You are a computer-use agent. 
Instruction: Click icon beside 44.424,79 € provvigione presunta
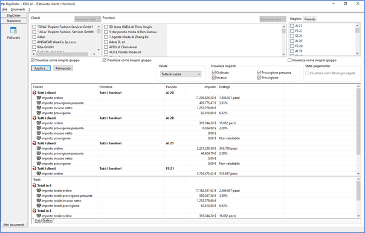click(x=39, y=153)
